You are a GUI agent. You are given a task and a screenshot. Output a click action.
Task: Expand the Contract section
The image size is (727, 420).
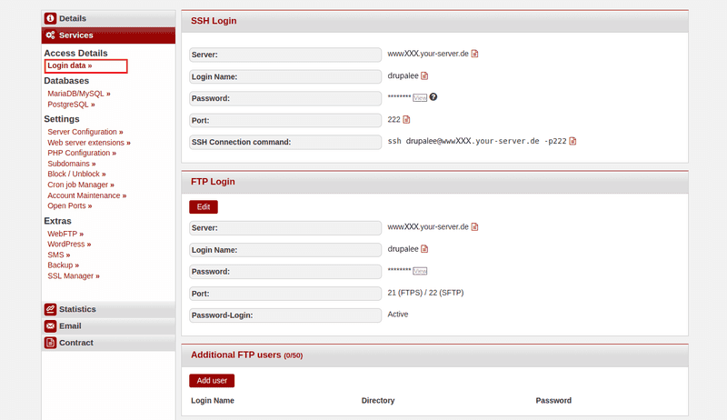tap(108, 343)
